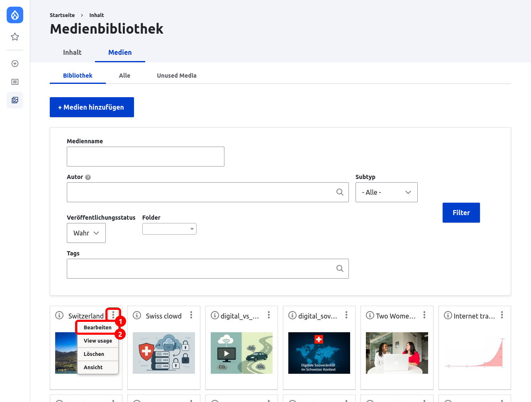The height and width of the screenshot is (402, 531).
Task: Open info icon on Two Wome card
Action: (370, 315)
